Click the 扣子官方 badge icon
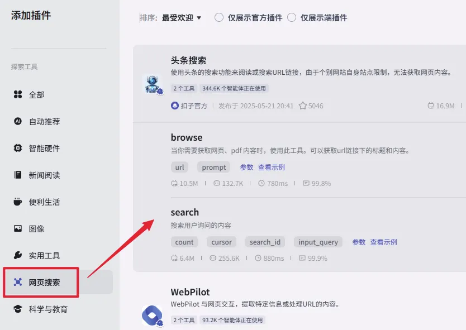 point(175,106)
